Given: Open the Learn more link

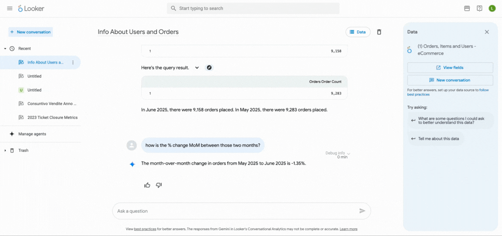Looking at the screenshot, I should [x=349, y=229].
